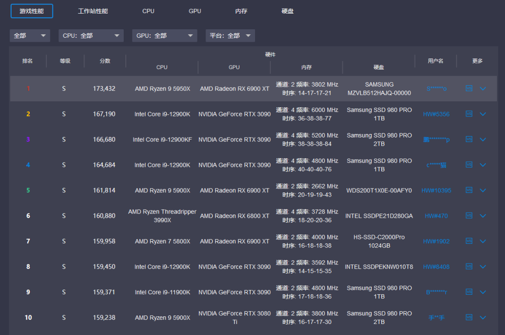Click the 等级 column header
Screen dimensions: 505x335
click(x=65, y=61)
